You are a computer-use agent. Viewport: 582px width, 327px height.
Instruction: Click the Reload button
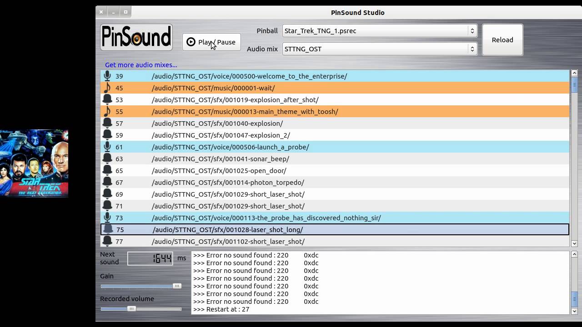point(502,40)
